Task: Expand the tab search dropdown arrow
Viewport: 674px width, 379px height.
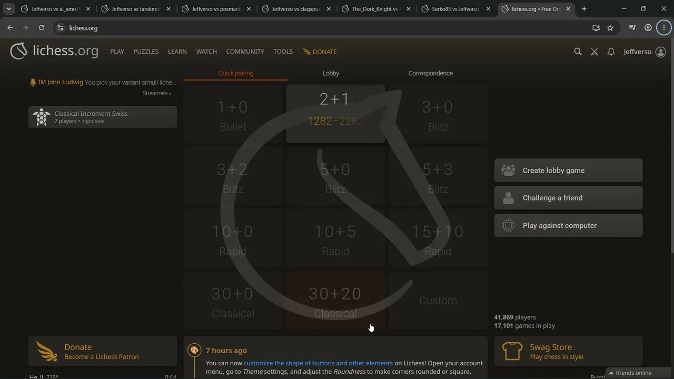Action: coord(9,9)
